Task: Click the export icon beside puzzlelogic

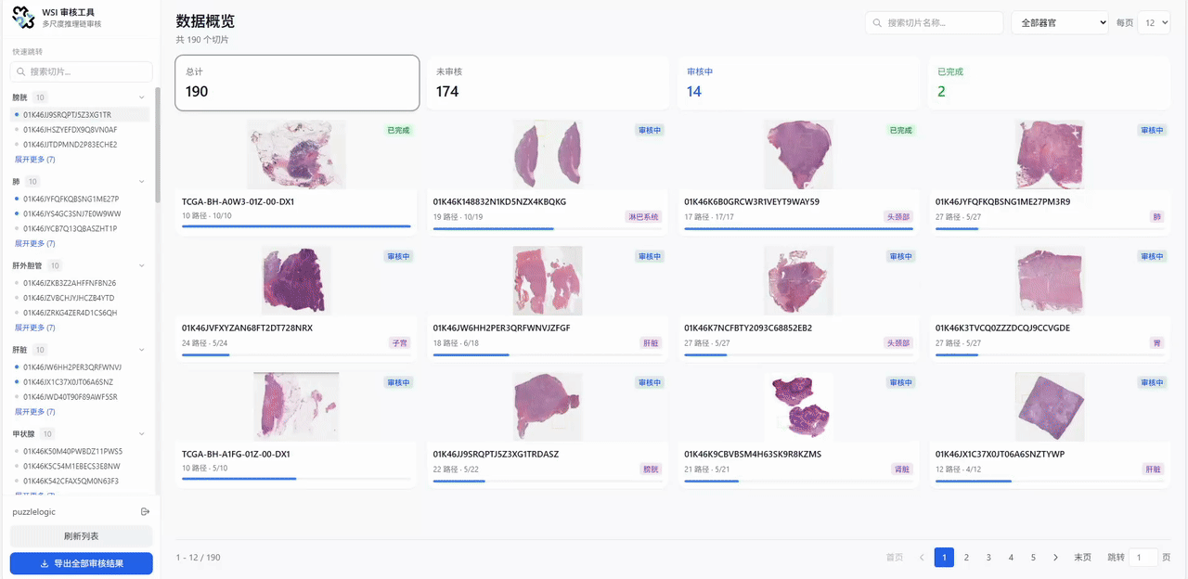Action: [145, 511]
